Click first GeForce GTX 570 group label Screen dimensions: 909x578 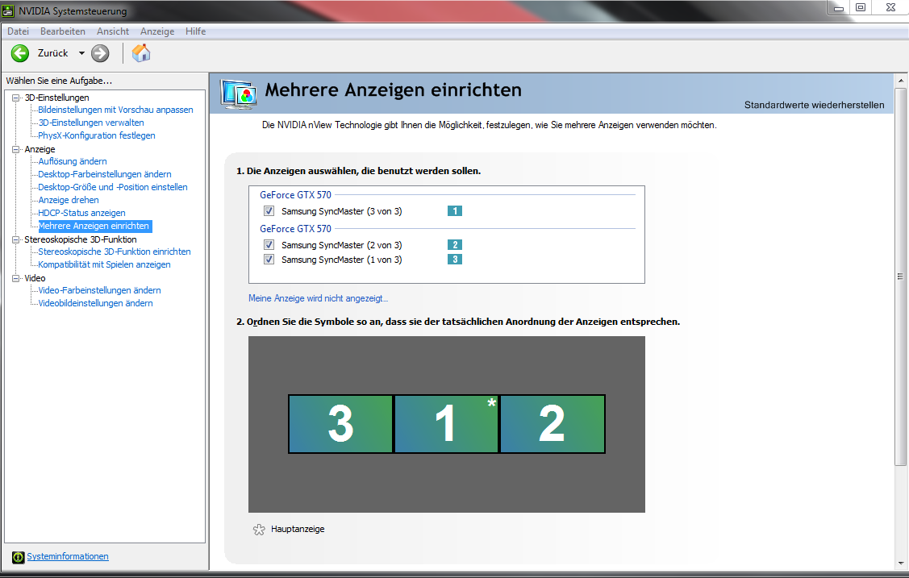(x=296, y=195)
